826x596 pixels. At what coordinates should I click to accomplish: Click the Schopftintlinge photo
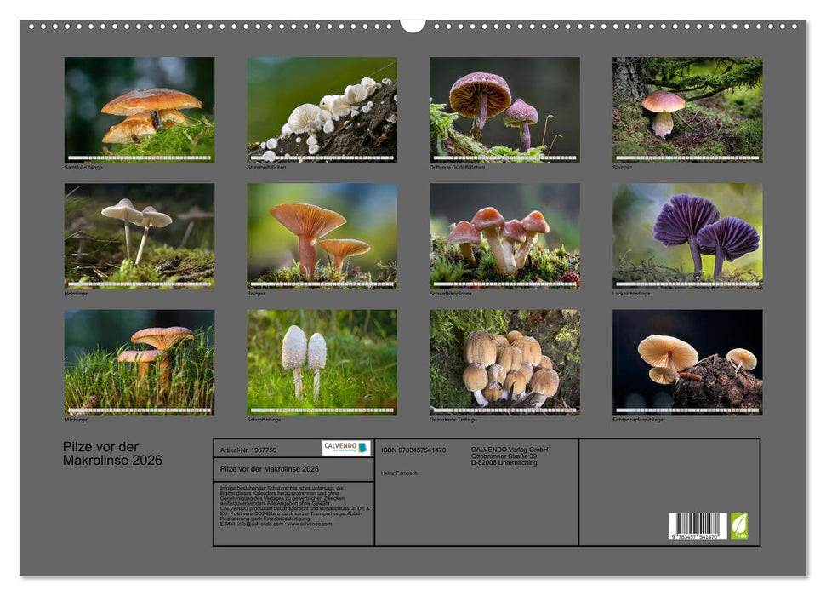click(322, 362)
